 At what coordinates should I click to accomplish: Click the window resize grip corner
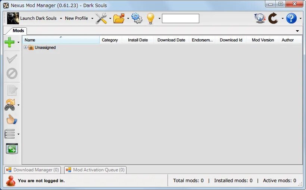(x=300, y=184)
